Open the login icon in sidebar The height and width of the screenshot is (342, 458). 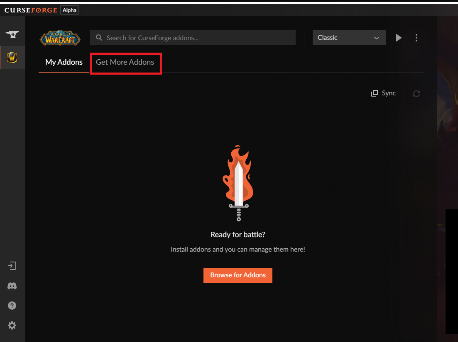coord(12,266)
